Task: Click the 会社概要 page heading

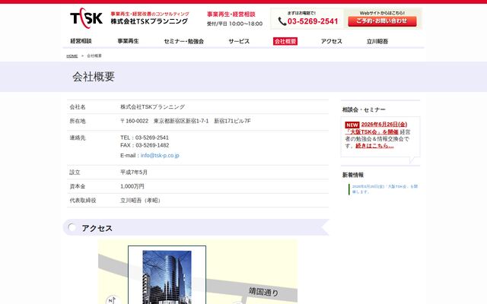Action: click(94, 77)
